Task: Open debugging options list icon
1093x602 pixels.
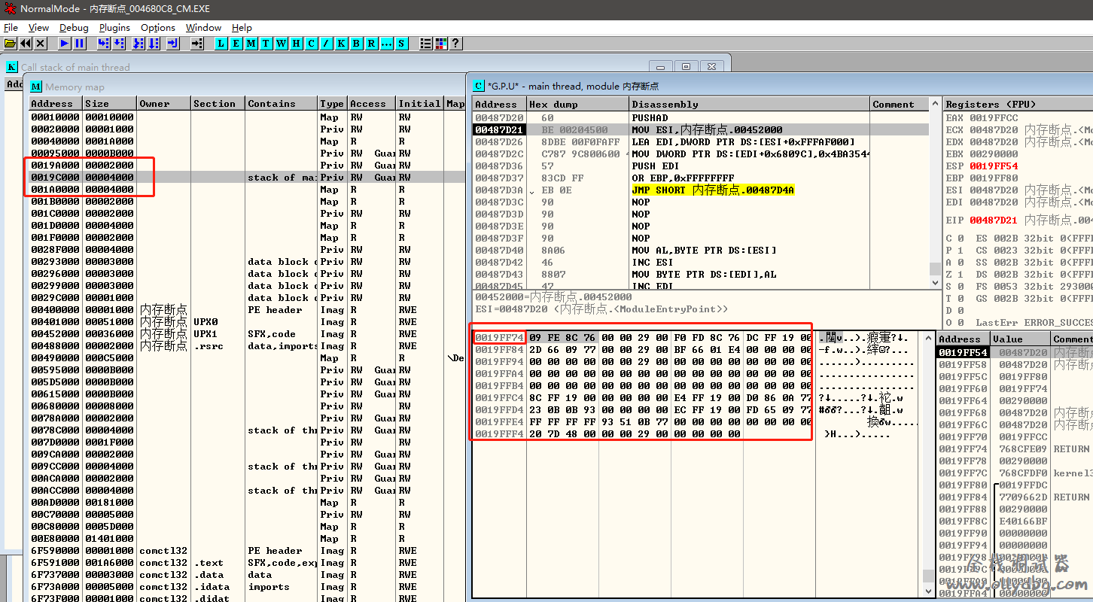Action: [426, 44]
